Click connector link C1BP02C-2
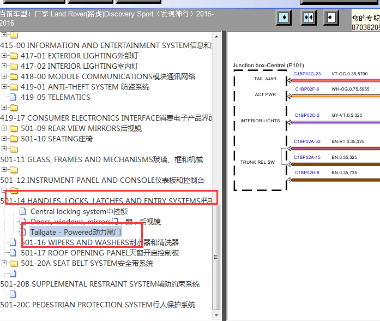 [x=307, y=115]
